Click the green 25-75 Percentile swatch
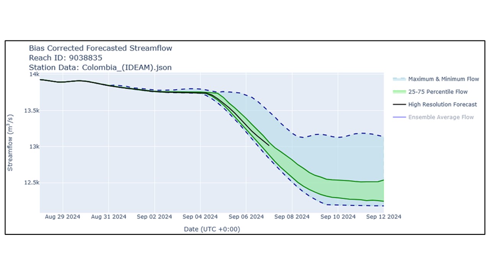Viewport: 490px width, 275px height. point(399,92)
